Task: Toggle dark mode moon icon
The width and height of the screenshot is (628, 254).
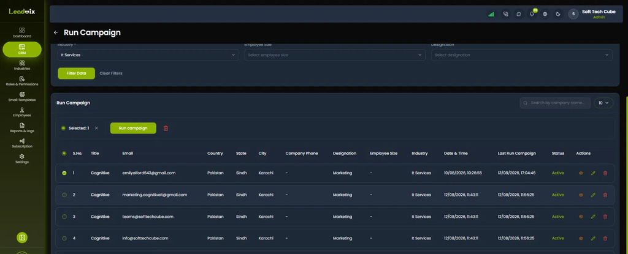Action: tap(558, 14)
